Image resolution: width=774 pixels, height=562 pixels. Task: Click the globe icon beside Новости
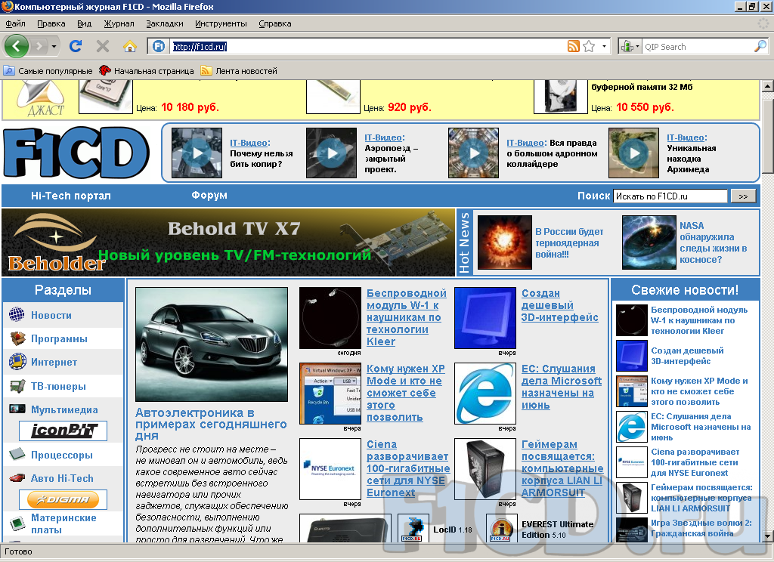tap(17, 314)
